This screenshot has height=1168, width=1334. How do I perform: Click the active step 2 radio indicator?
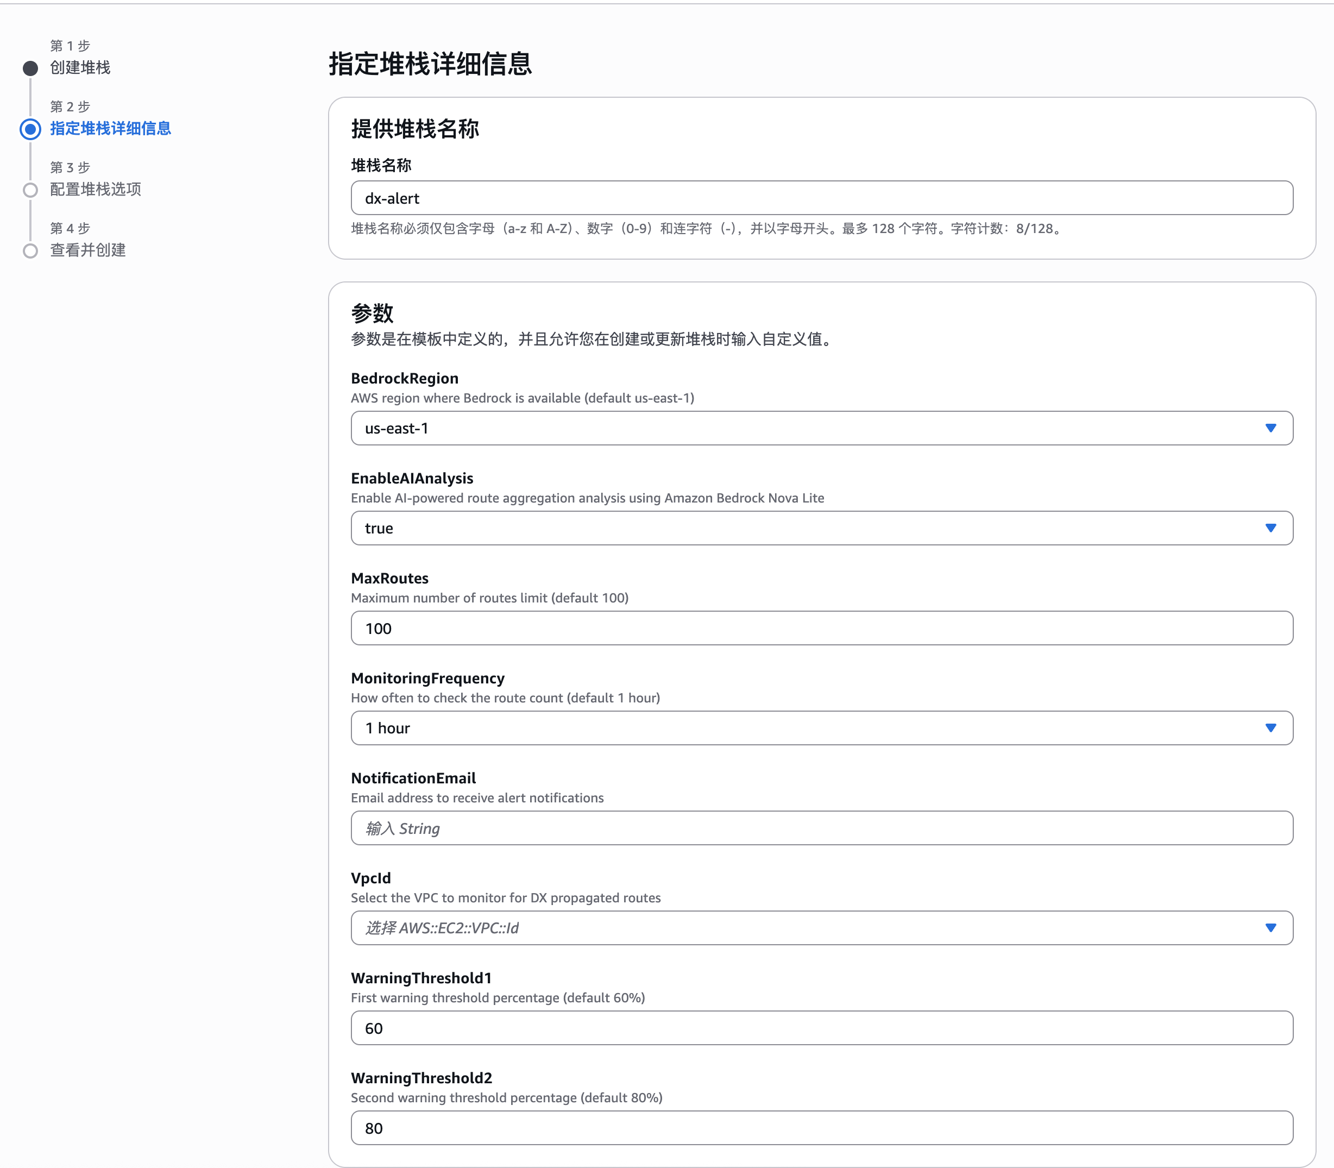(30, 129)
